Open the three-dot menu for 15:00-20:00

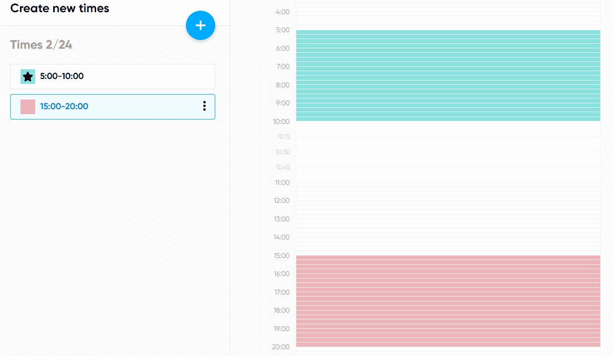point(204,106)
